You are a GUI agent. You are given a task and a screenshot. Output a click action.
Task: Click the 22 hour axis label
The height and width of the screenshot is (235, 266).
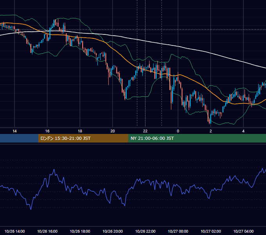click(145, 131)
